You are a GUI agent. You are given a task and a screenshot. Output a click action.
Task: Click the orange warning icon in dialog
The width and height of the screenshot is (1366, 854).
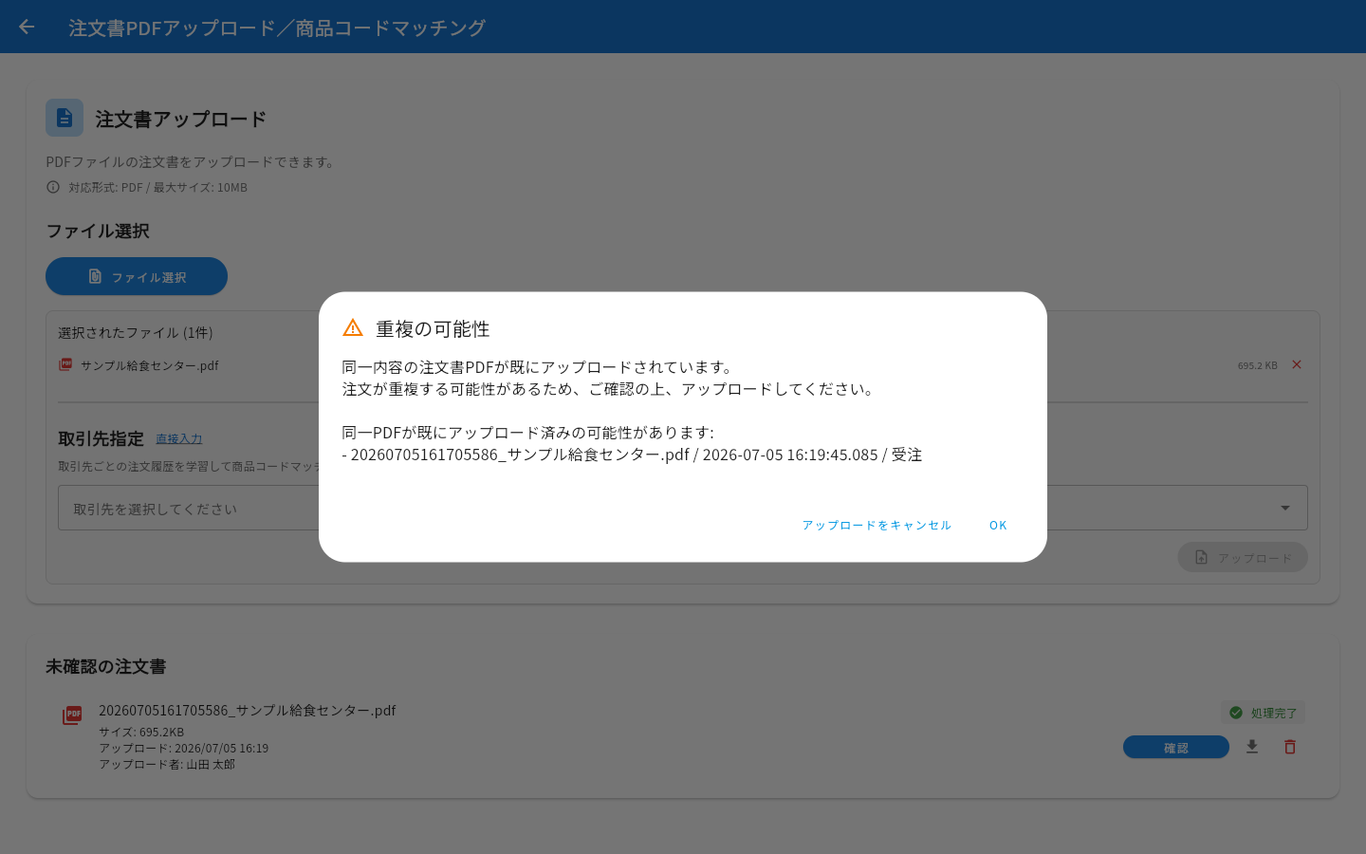coord(353,327)
